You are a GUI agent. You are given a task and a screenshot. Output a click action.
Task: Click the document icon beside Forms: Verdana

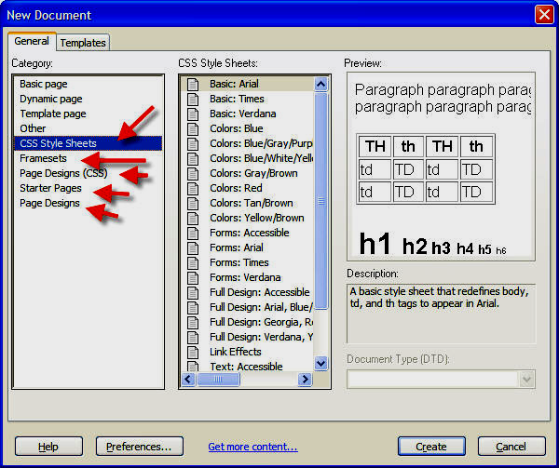[193, 277]
